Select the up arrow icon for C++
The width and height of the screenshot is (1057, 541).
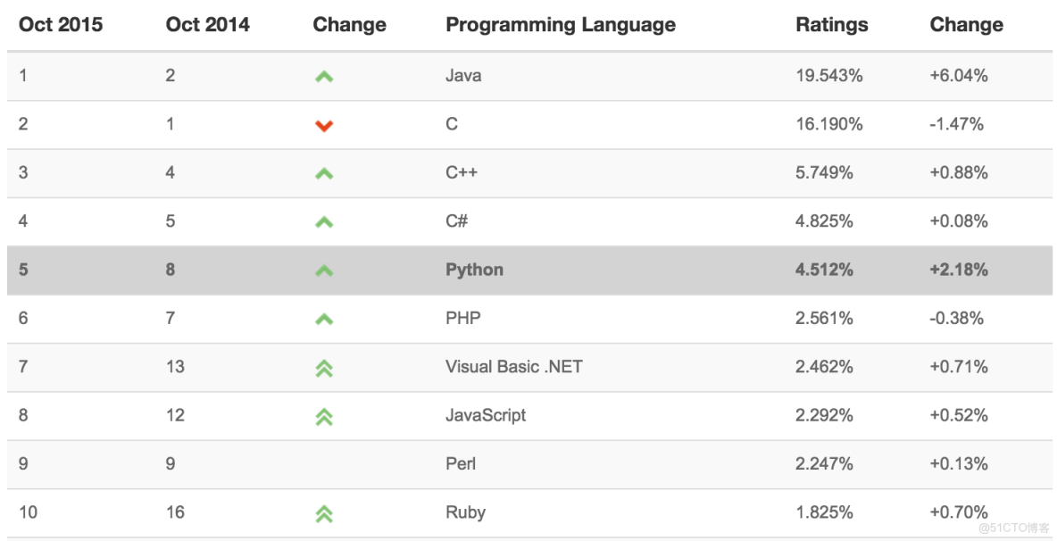[x=325, y=173]
